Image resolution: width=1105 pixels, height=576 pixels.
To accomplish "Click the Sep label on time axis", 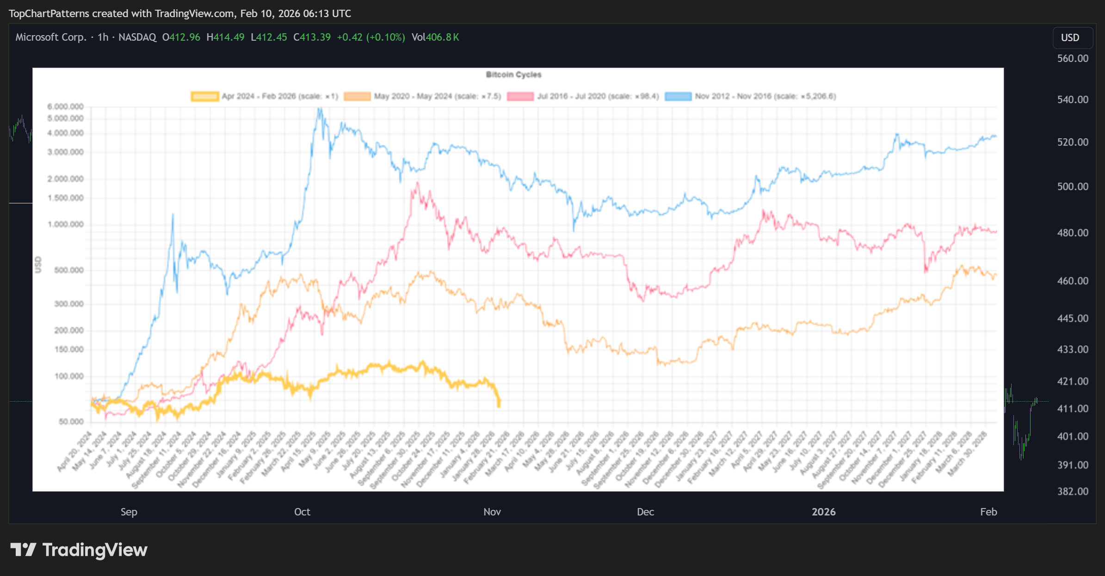I will pos(129,512).
